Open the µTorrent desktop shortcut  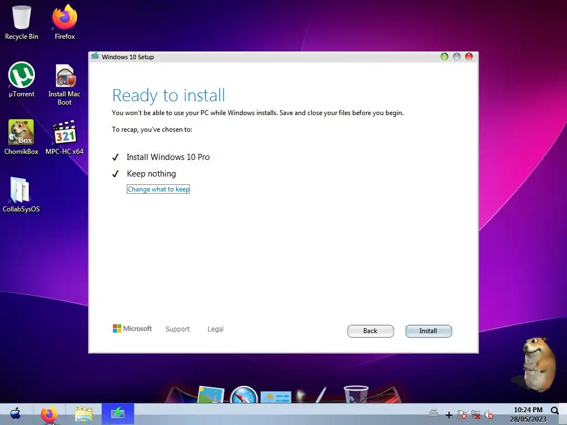click(x=22, y=80)
